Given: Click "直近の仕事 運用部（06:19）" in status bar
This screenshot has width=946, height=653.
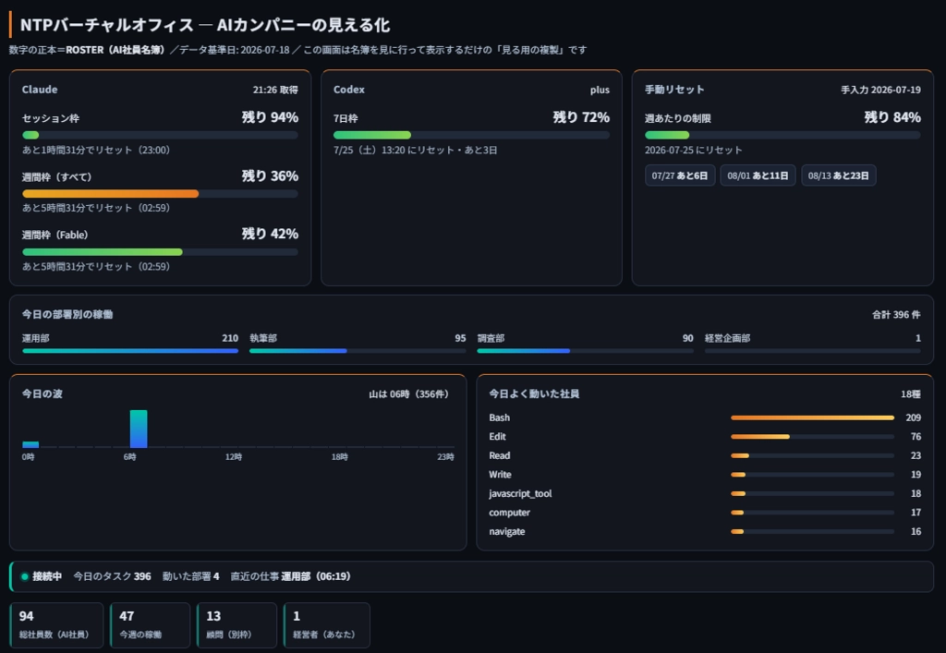Looking at the screenshot, I should tap(290, 576).
